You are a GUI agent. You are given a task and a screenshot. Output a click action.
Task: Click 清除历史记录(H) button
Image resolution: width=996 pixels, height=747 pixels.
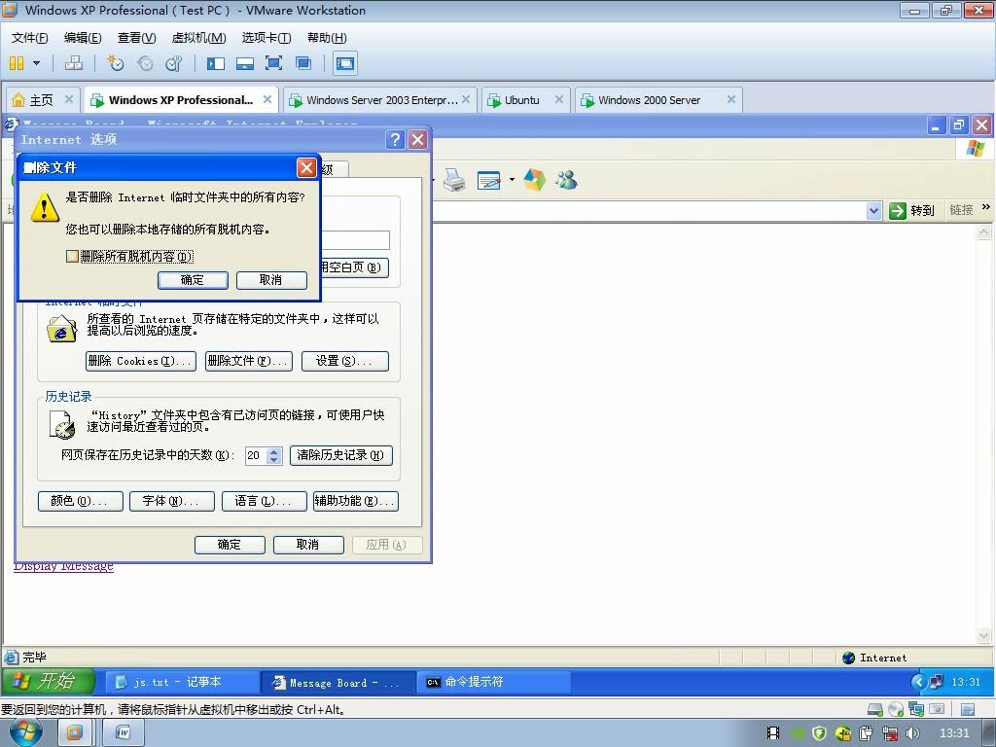341,455
